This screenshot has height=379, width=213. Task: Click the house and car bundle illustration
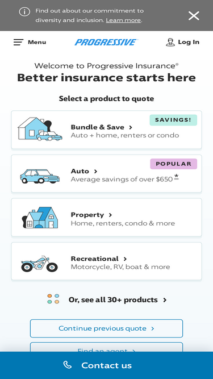pos(40,129)
